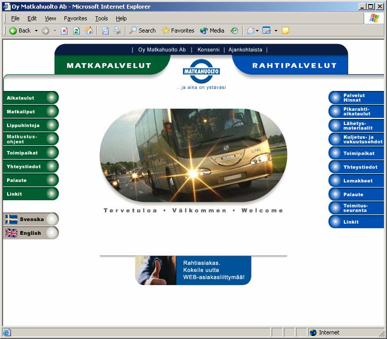Image resolution: width=387 pixels, height=339 pixels.
Task: Open Pikarahtiaikataulut blue button
Action: coord(356,111)
